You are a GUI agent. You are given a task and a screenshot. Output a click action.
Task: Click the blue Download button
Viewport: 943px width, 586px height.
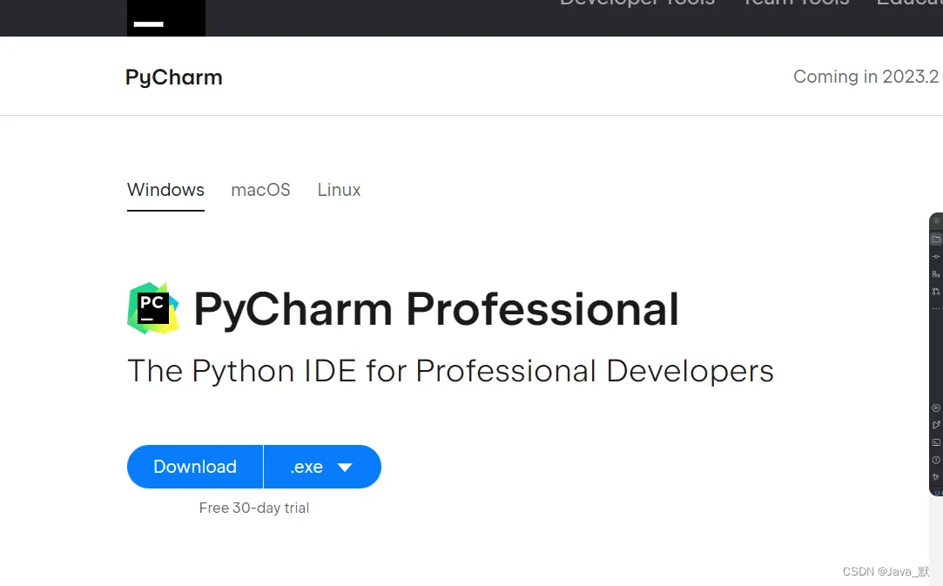[x=195, y=467]
